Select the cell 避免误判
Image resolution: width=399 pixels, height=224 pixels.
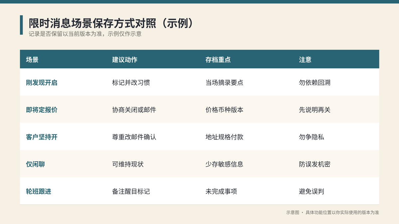[x=312, y=191]
